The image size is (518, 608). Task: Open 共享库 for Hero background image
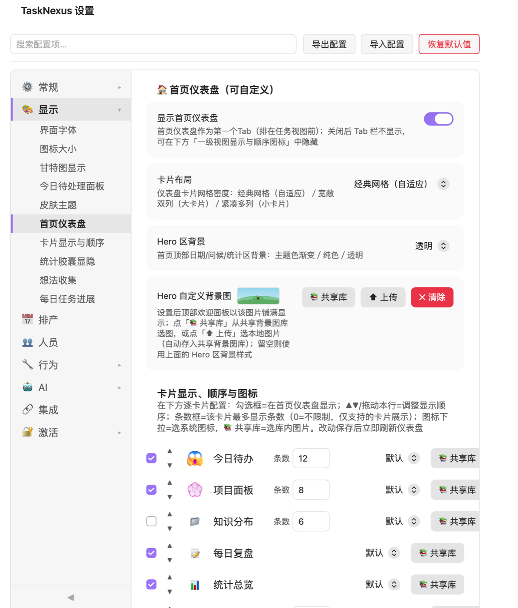pos(328,297)
